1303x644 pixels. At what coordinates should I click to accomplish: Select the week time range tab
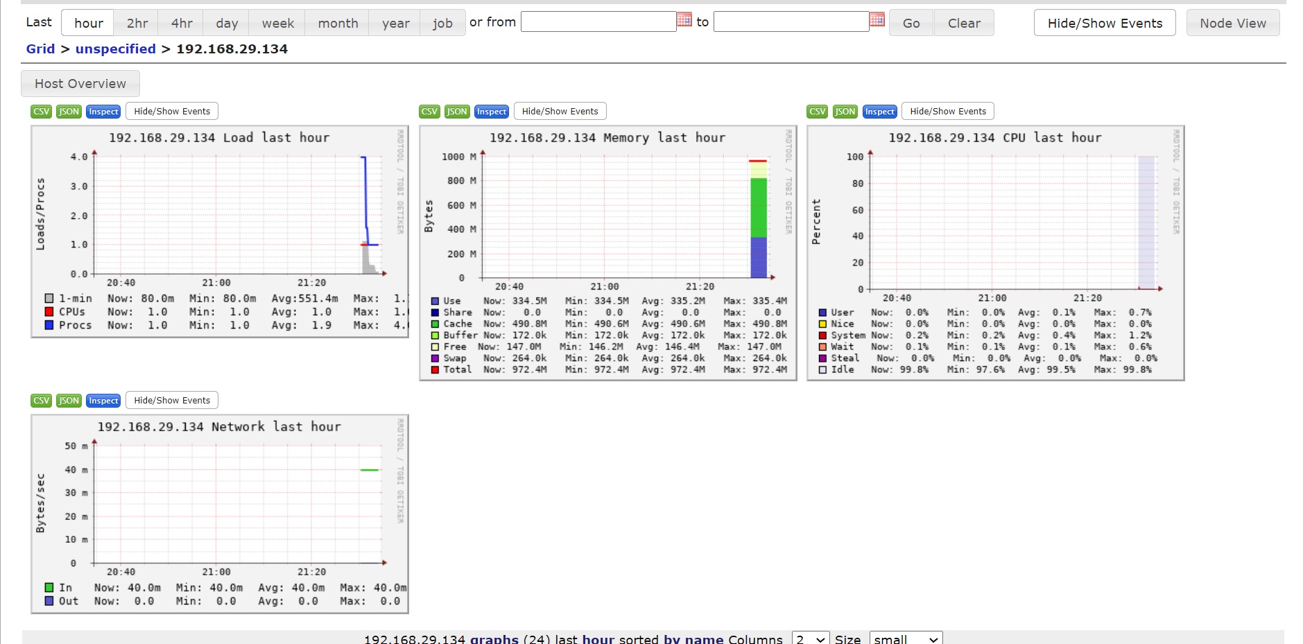pyautogui.click(x=277, y=23)
